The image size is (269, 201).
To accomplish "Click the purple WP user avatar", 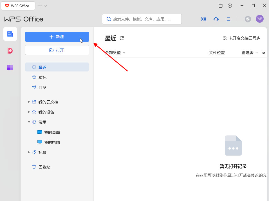I will [x=260, y=19].
